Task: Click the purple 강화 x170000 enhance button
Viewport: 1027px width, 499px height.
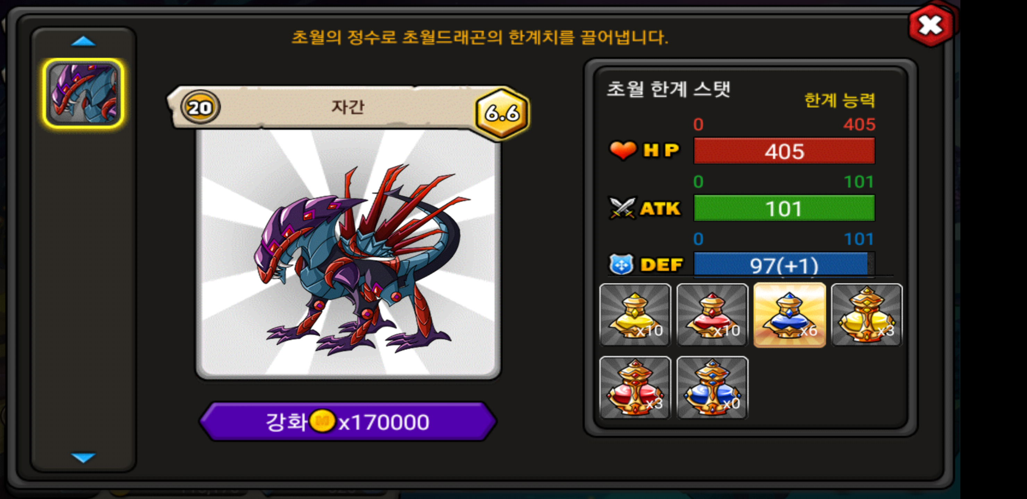Action: pos(348,421)
